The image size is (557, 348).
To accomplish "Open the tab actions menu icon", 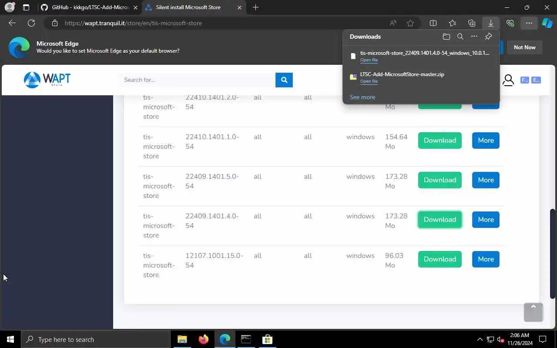I will pos(26,7).
